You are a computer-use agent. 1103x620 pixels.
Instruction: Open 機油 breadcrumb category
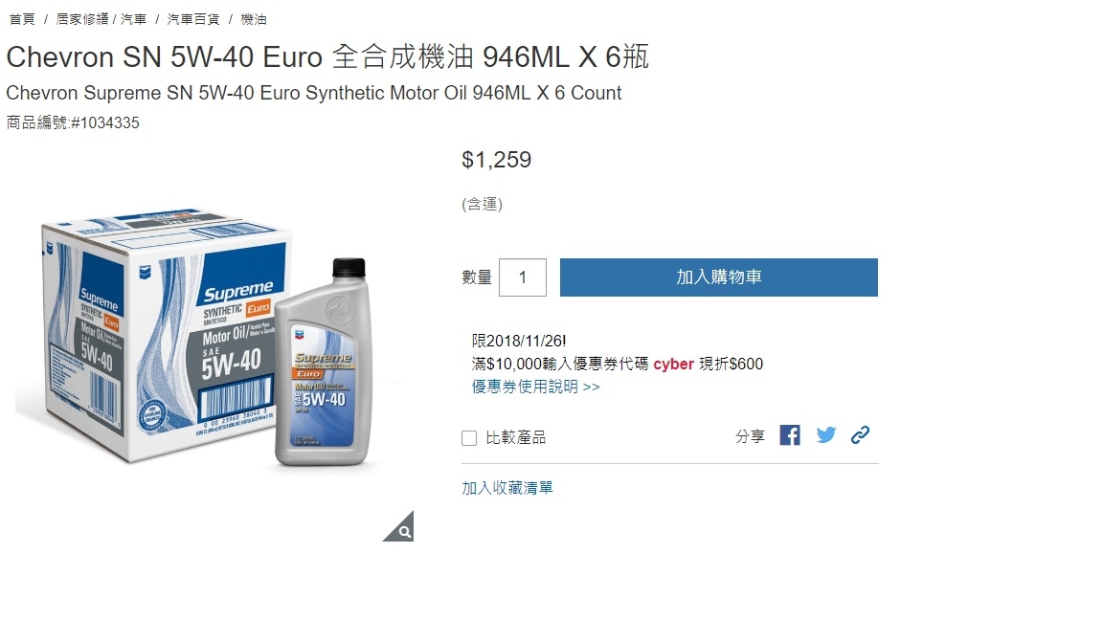253,19
